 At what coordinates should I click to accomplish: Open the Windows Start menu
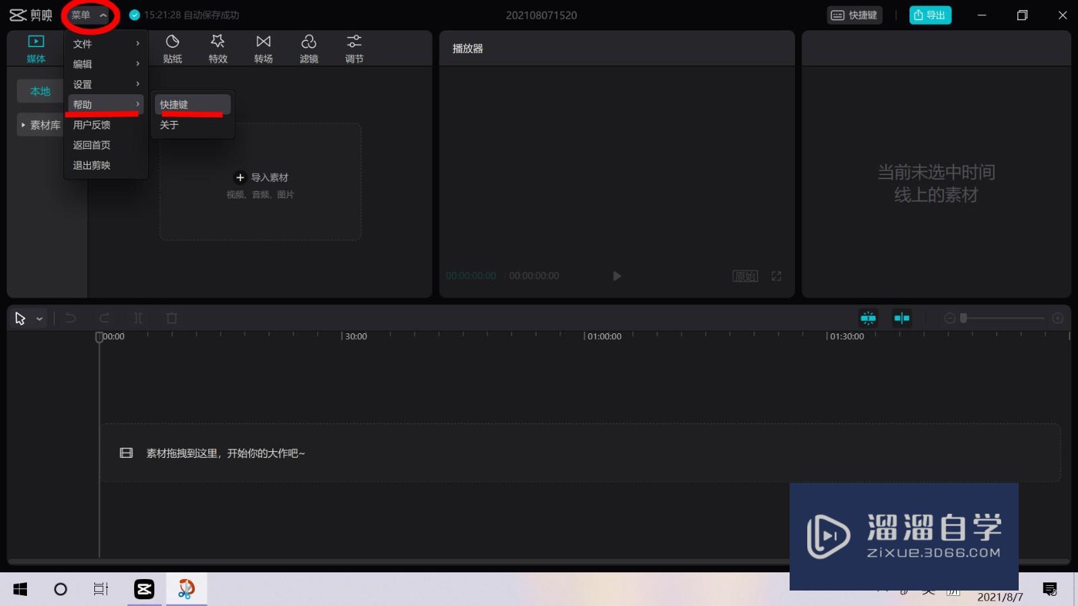pos(20,590)
